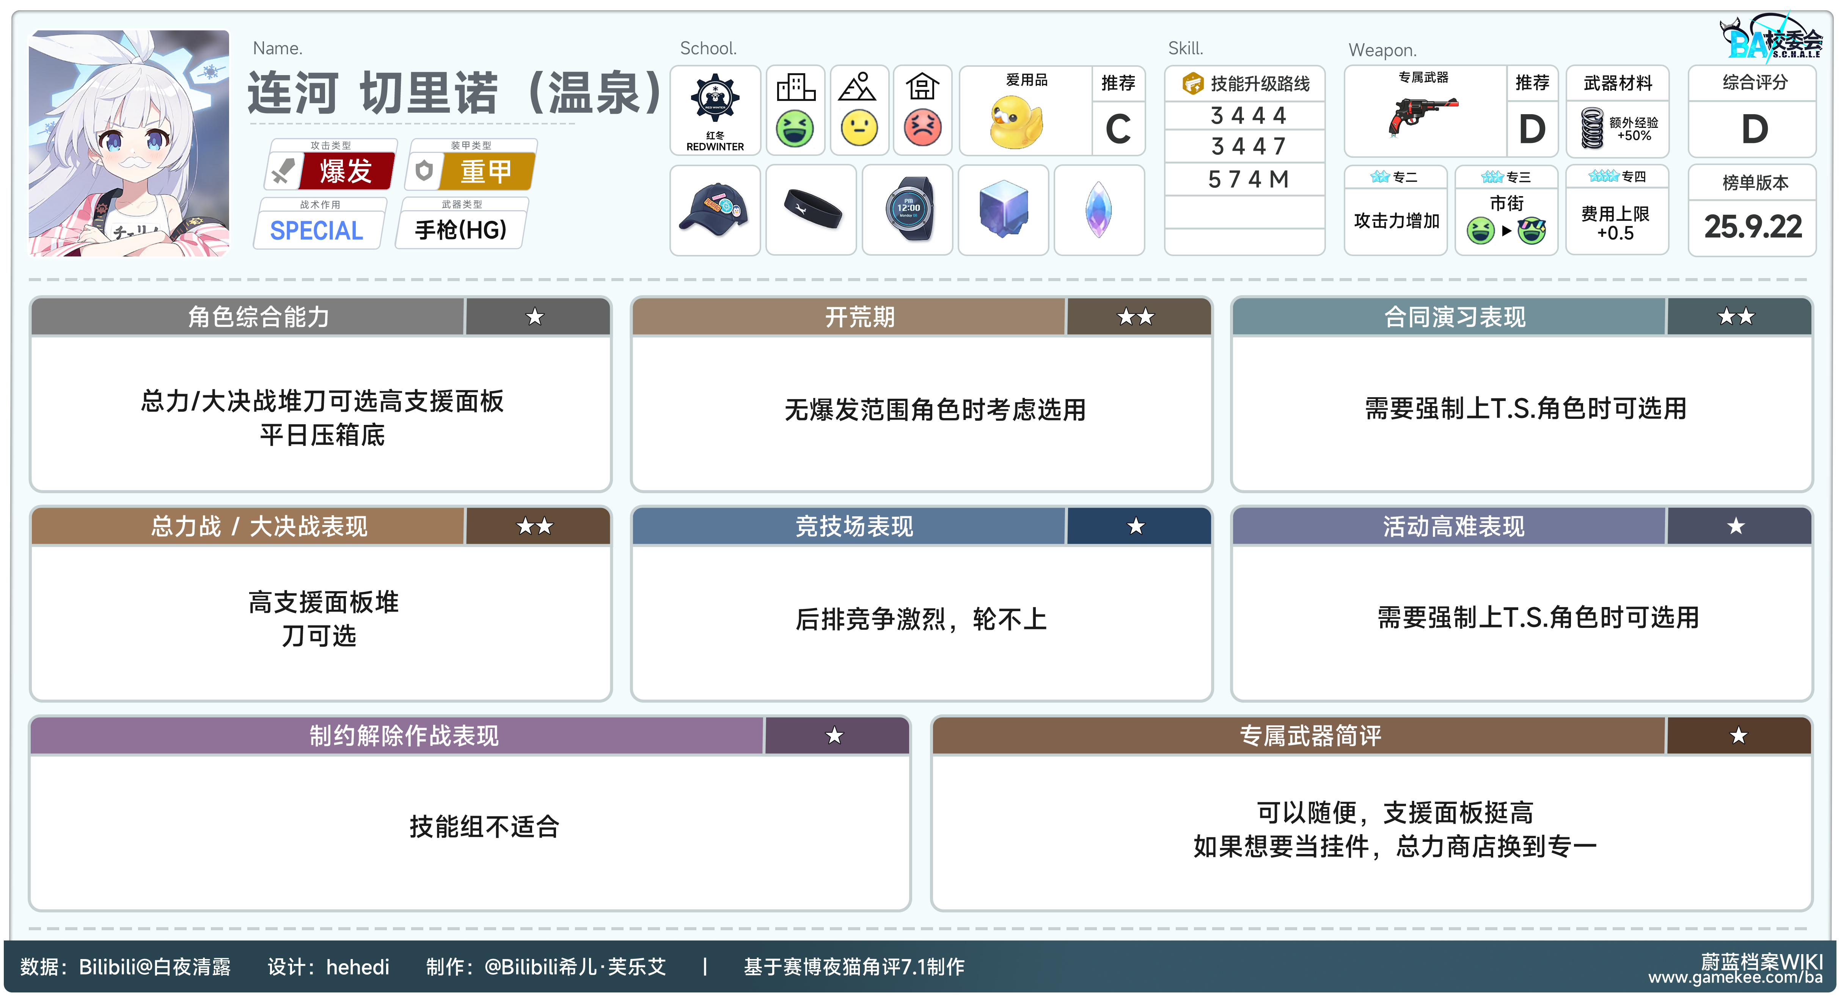Click the metal spring weapon material icon
The image size is (1841, 997).
(1591, 129)
